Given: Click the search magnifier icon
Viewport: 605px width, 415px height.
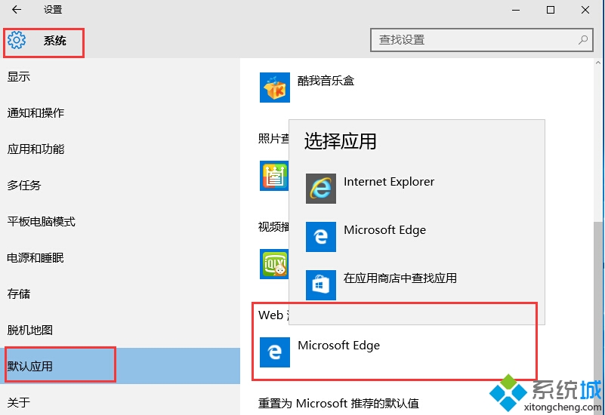Looking at the screenshot, I should (583, 40).
